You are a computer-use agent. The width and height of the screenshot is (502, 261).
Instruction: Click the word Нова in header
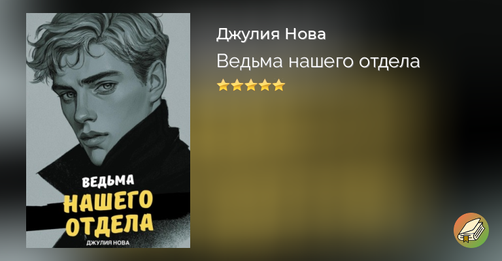[305, 34]
